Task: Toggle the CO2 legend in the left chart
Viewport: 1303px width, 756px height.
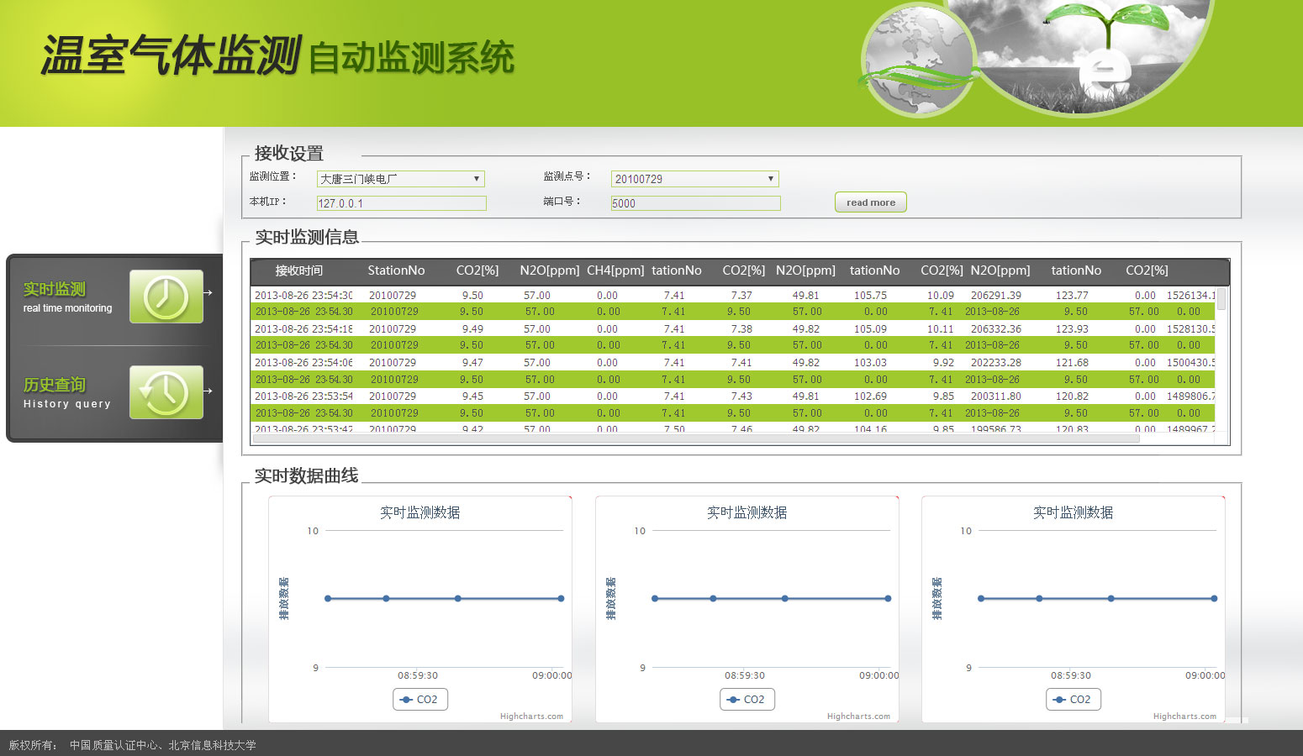Action: pos(420,700)
